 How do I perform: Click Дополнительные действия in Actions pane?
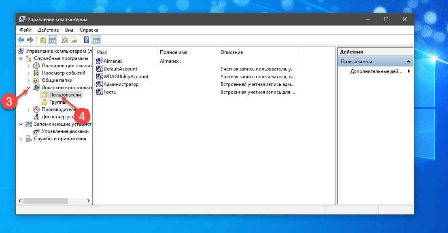pos(376,71)
